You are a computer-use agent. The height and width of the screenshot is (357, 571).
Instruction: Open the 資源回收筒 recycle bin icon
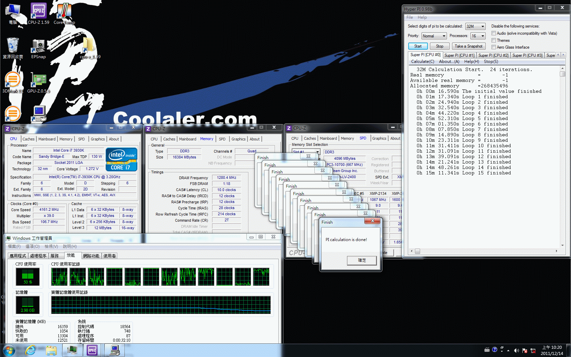[x=13, y=48]
